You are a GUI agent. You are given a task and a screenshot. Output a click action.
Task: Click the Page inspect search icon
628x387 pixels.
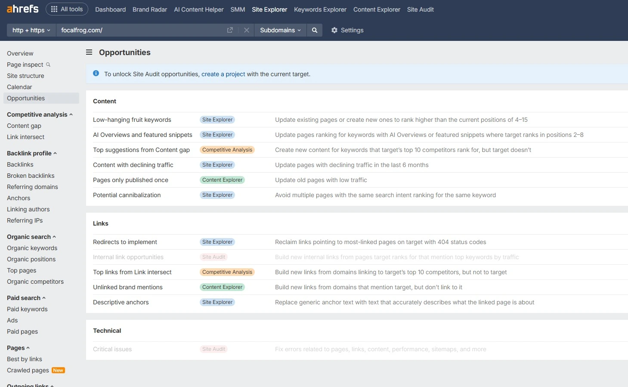coord(48,65)
